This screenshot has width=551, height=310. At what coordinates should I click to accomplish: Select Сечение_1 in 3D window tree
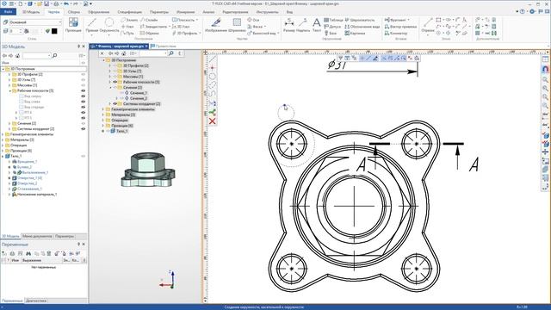click(139, 93)
